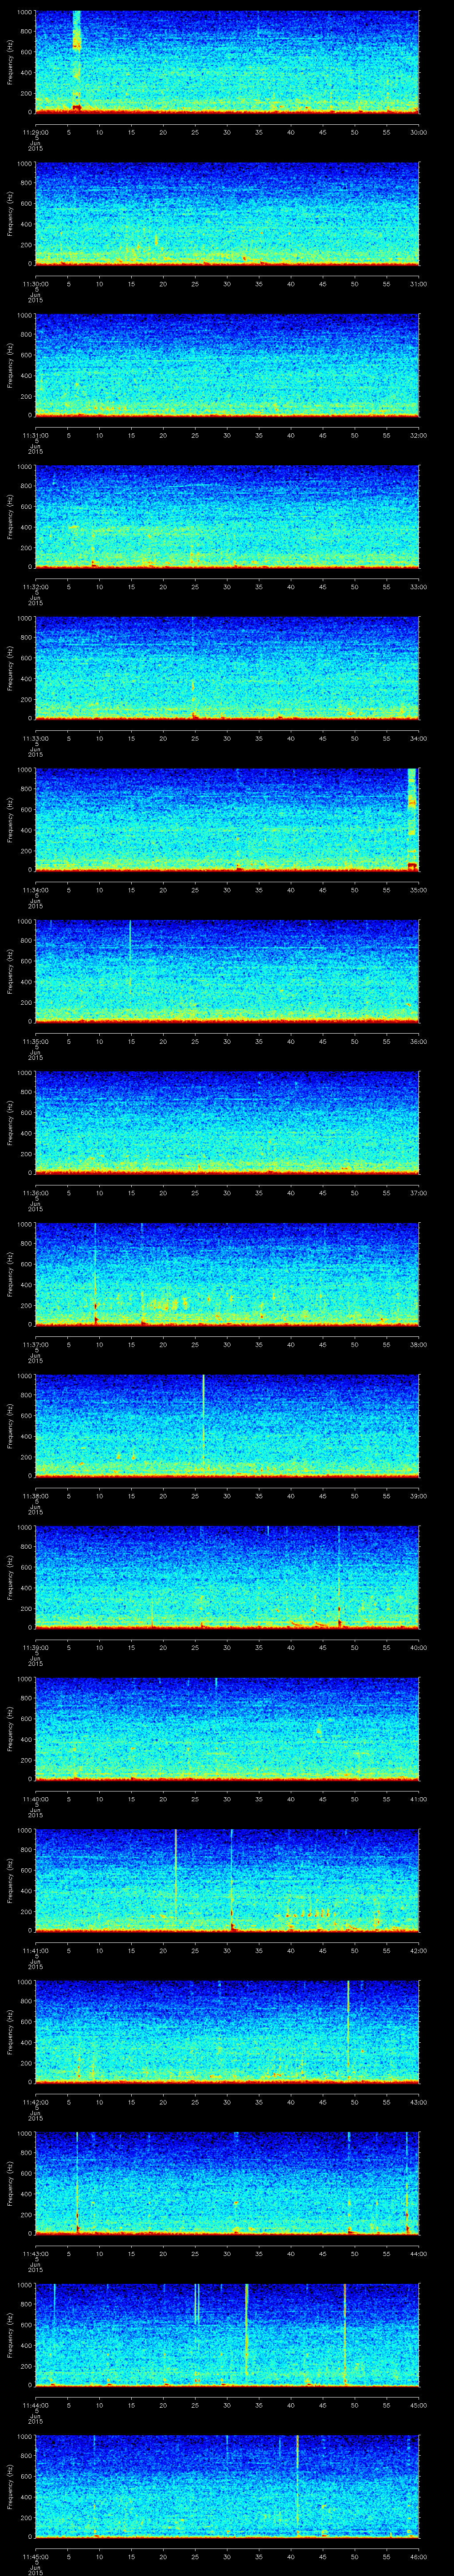Screen dimensions: 454x2576
Task: Select the spectrogram panel starting at 11:32:00
Action: click(227, 516)
